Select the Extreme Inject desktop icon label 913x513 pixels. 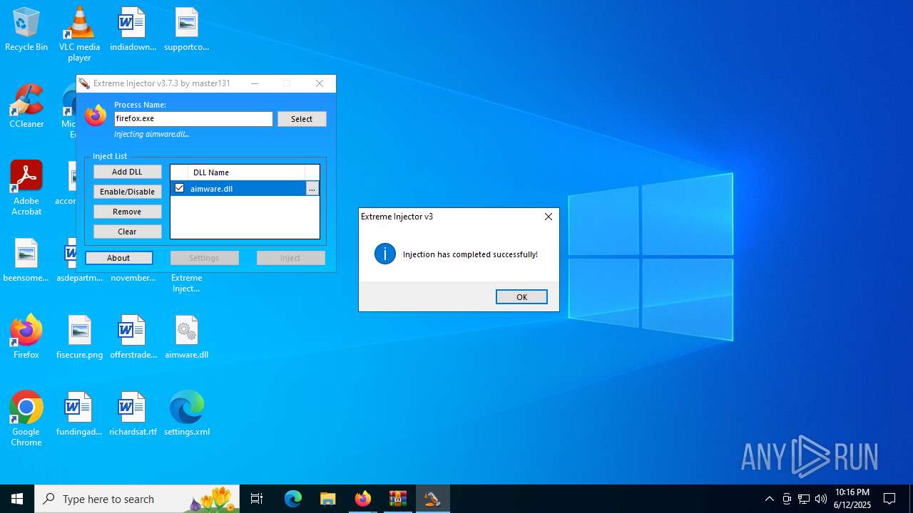click(186, 283)
